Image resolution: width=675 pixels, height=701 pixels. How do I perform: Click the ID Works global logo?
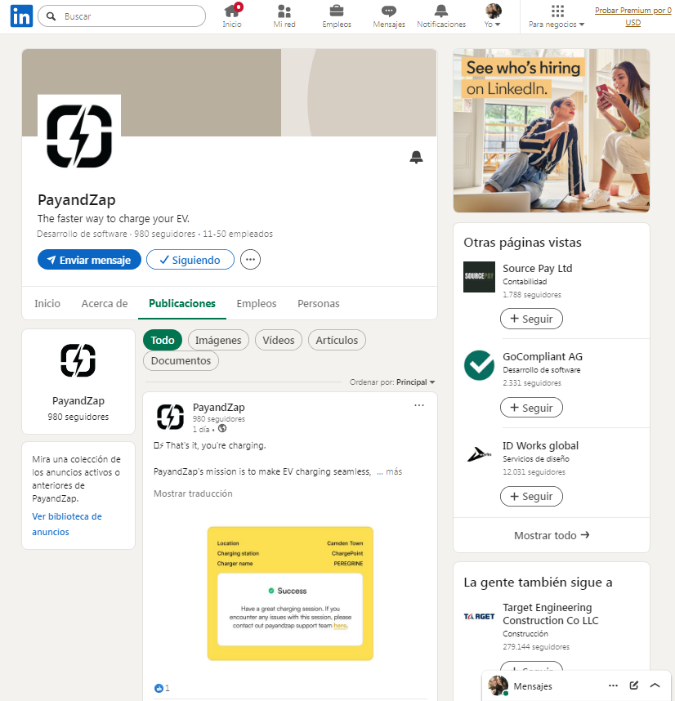pyautogui.click(x=479, y=454)
